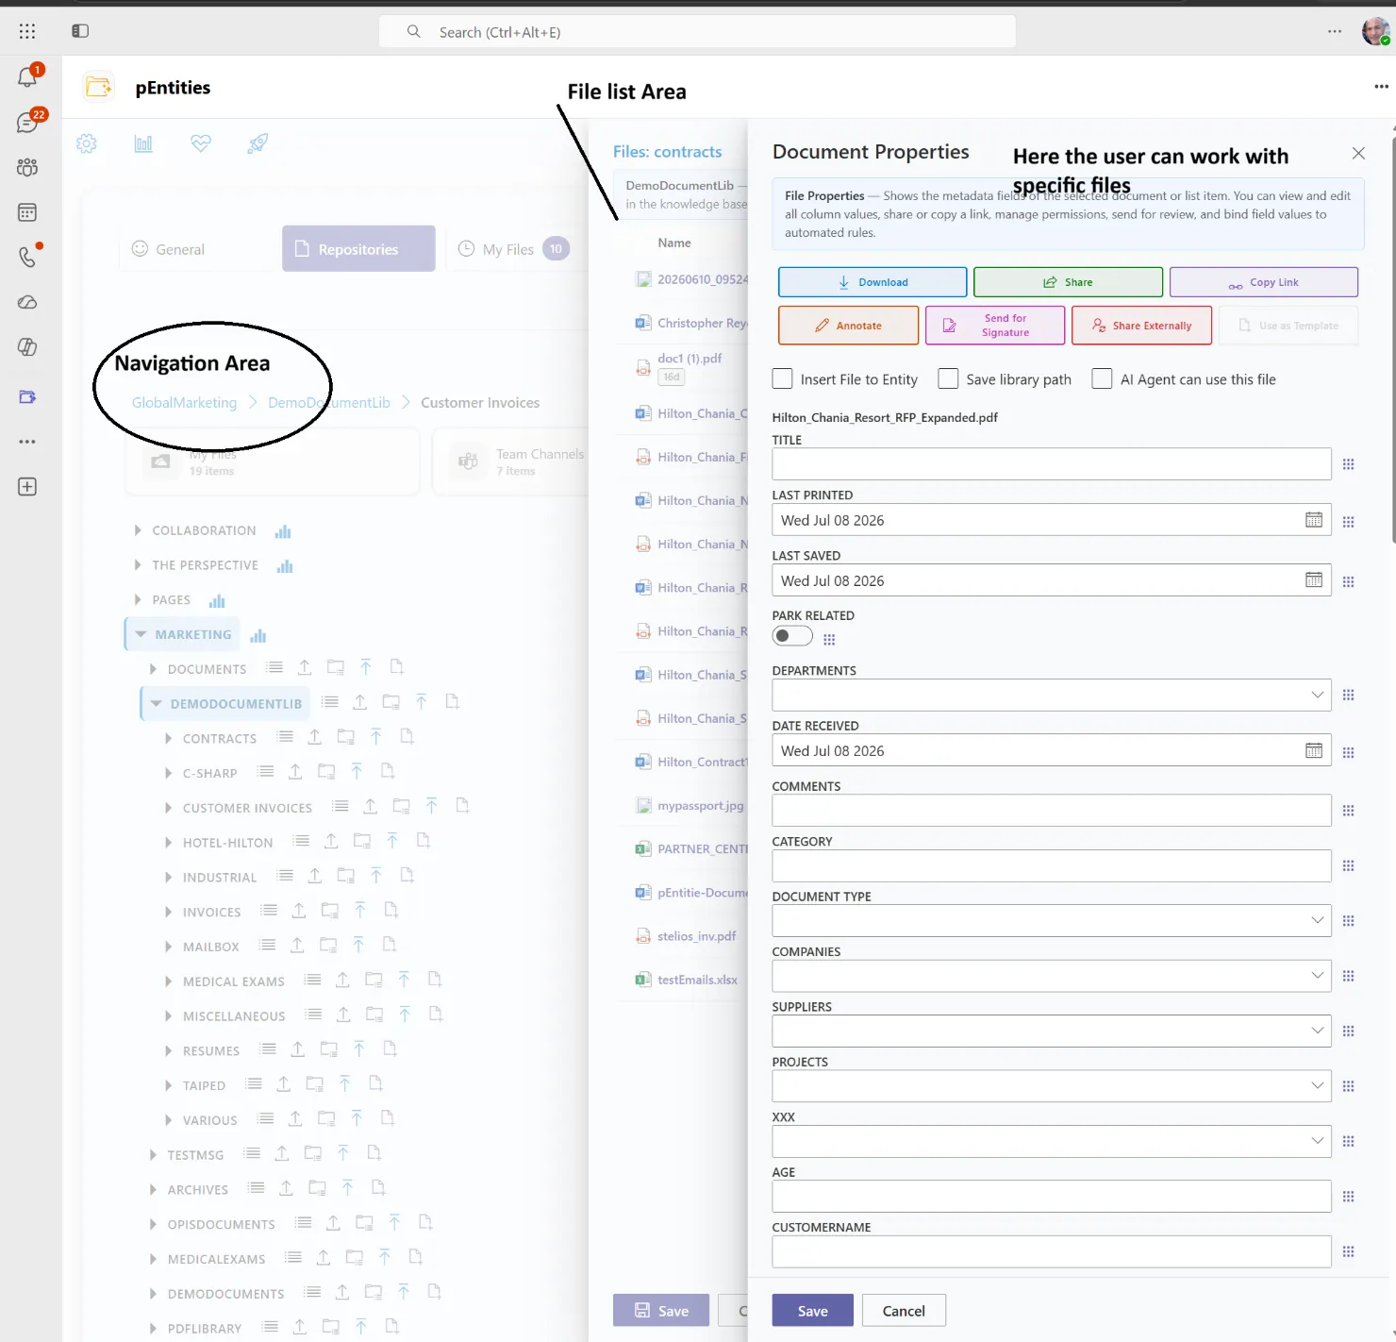The height and width of the screenshot is (1342, 1396).
Task: Open calendar picker for Date Received
Action: pos(1314,750)
